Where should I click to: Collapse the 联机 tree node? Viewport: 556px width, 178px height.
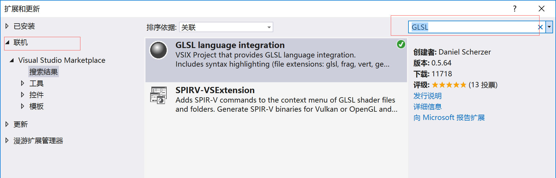(x=7, y=43)
